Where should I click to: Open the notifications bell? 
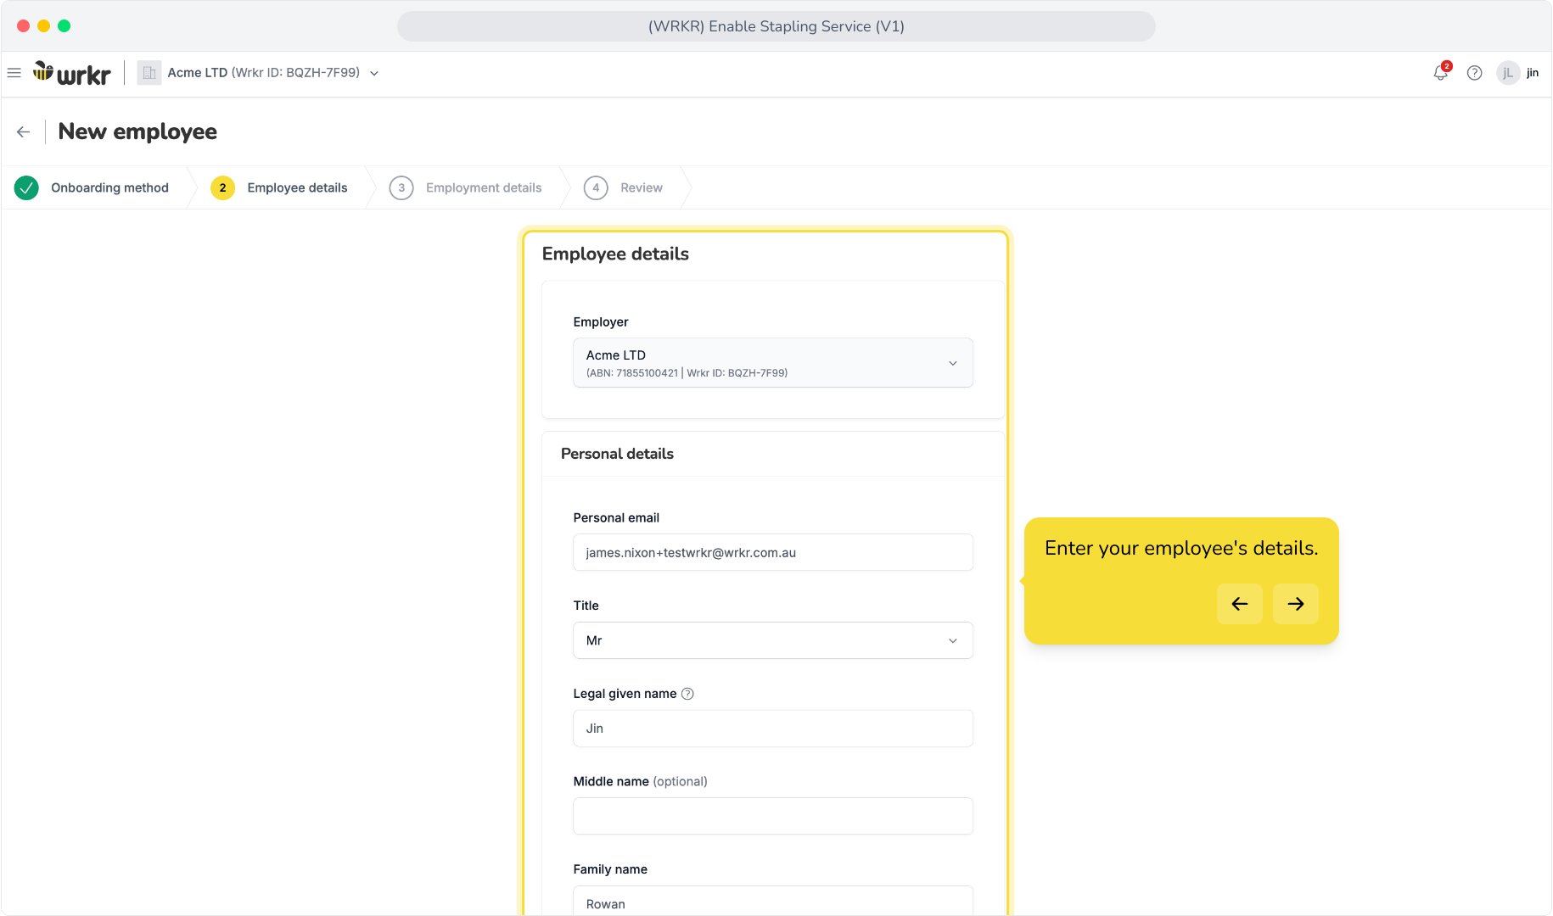click(1441, 73)
